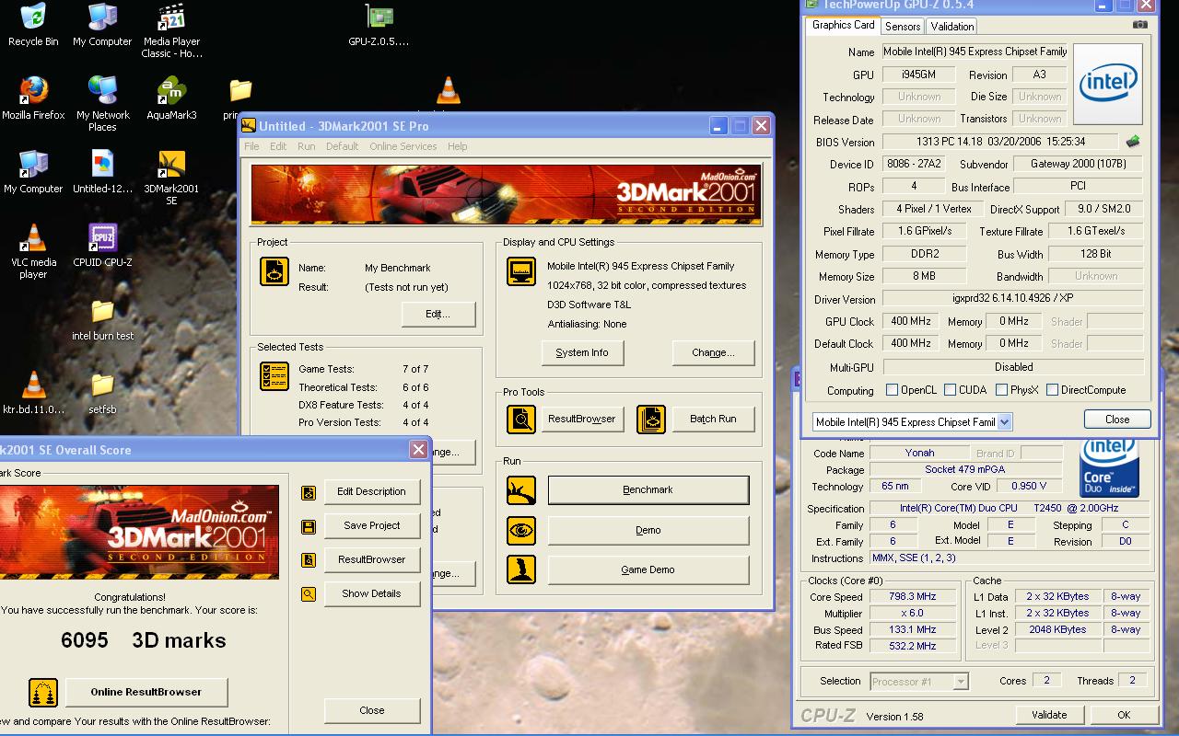Toggle the CUDA checkbox
Screen dimensions: 1179x736
coord(951,390)
